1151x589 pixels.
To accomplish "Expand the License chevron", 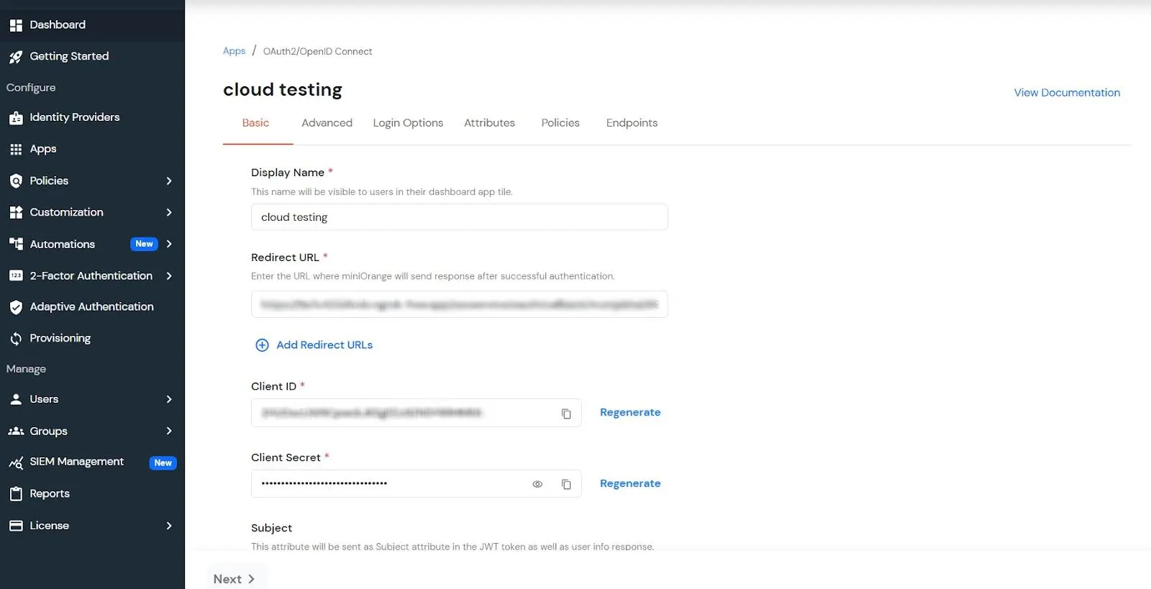I will tap(169, 526).
